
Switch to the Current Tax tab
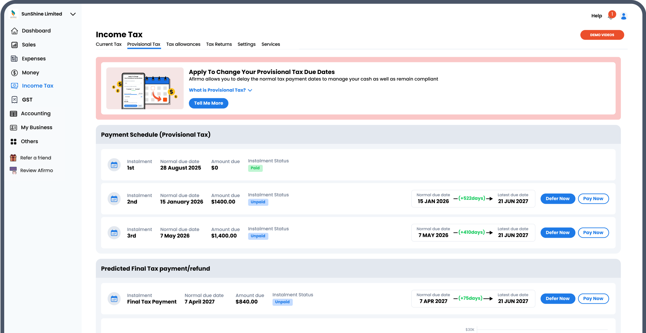pyautogui.click(x=108, y=44)
